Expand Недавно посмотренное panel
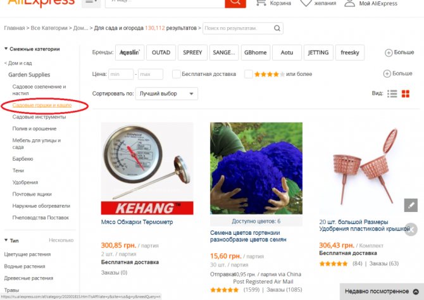This screenshot has width=424, height=300. coord(416,292)
